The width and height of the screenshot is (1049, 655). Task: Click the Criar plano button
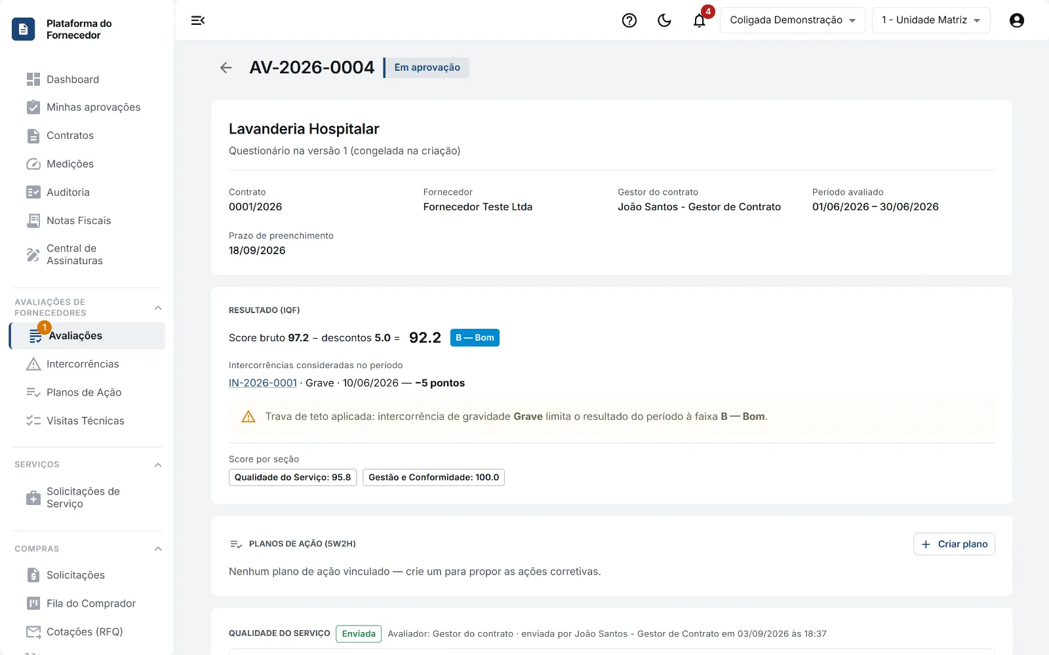tap(954, 544)
